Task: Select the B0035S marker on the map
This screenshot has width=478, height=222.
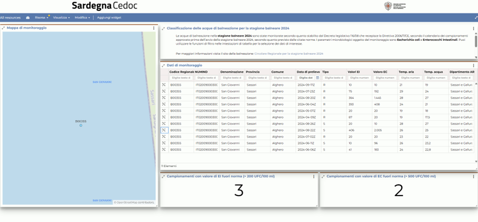Action: (81, 125)
